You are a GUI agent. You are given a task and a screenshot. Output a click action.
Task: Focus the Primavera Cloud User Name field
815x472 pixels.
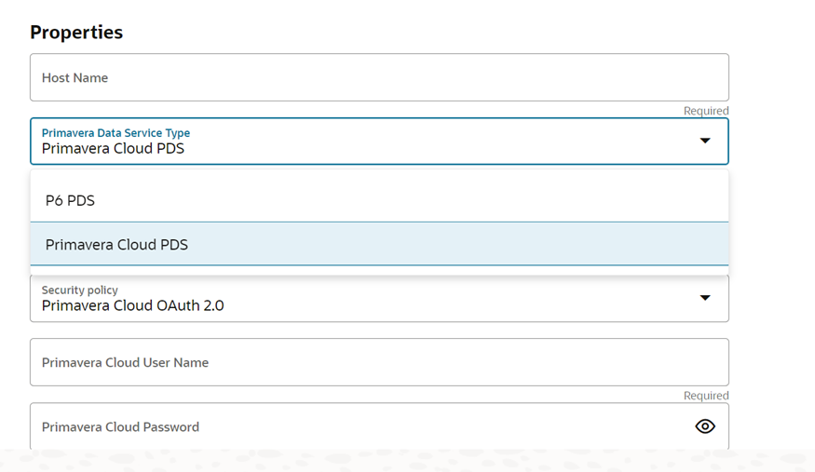pos(379,362)
